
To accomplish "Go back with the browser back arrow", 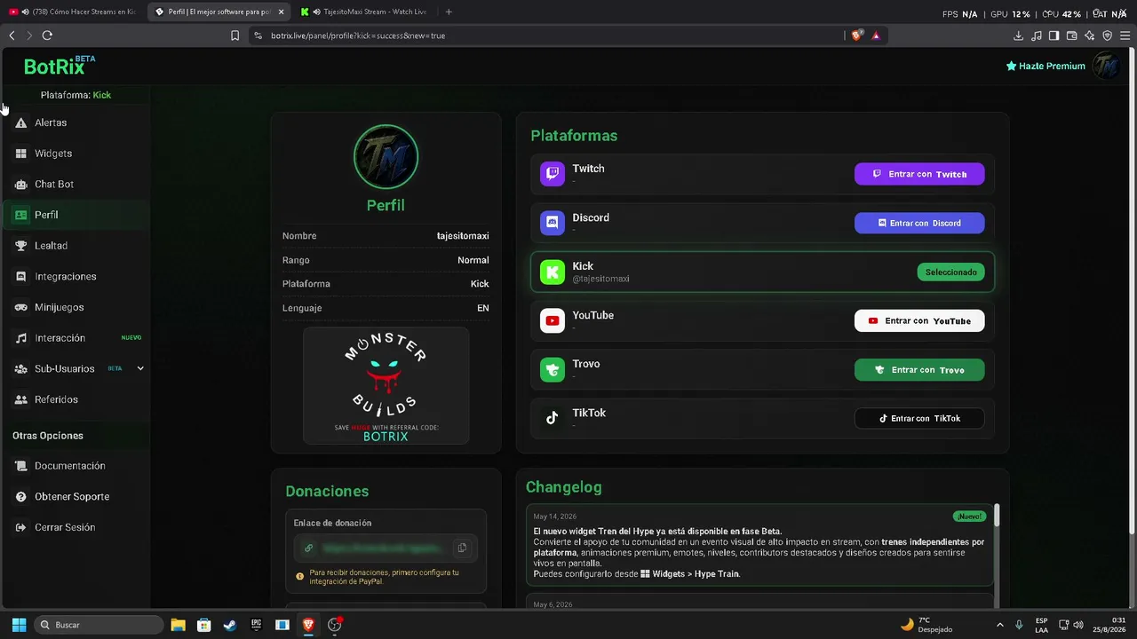I will pyautogui.click(x=12, y=35).
